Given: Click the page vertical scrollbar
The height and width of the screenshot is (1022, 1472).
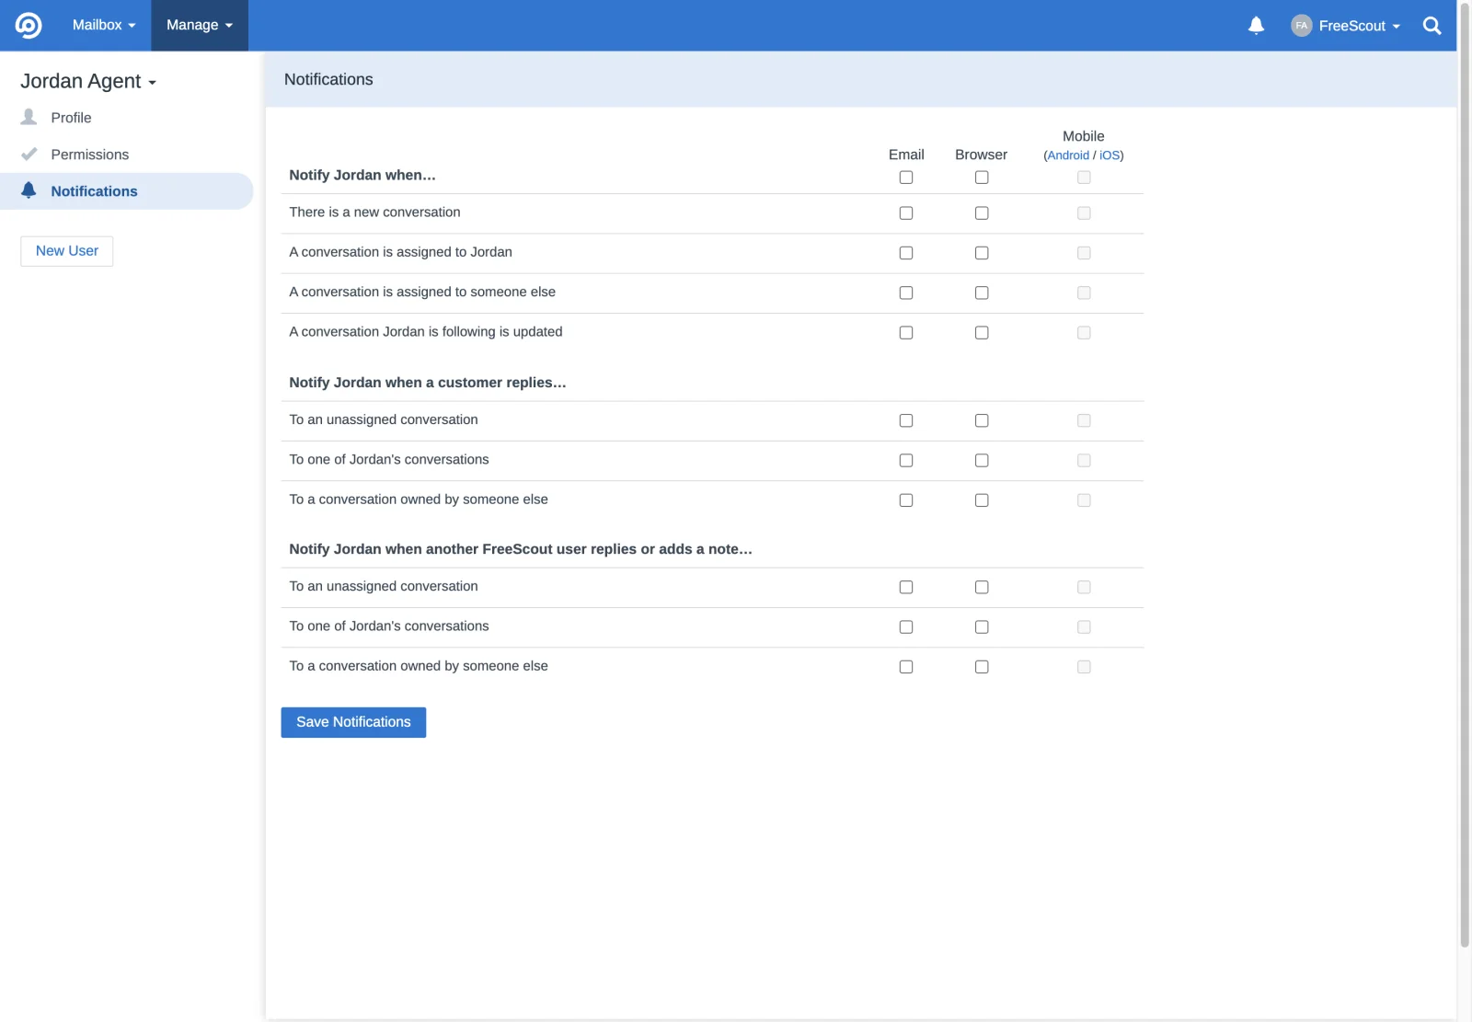Looking at the screenshot, I should pyautogui.click(x=1465, y=474).
